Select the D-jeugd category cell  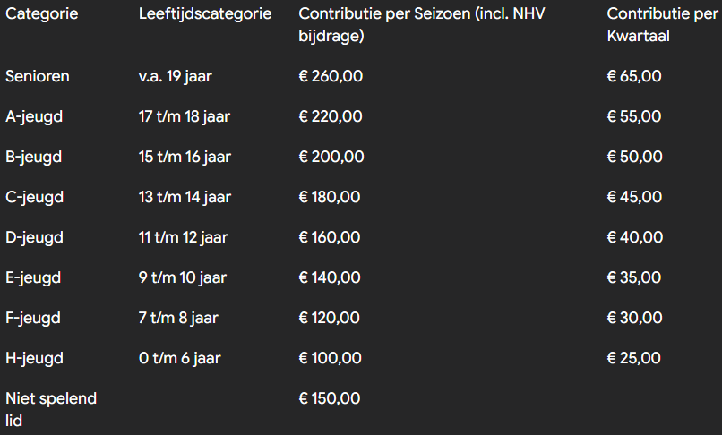(x=34, y=237)
